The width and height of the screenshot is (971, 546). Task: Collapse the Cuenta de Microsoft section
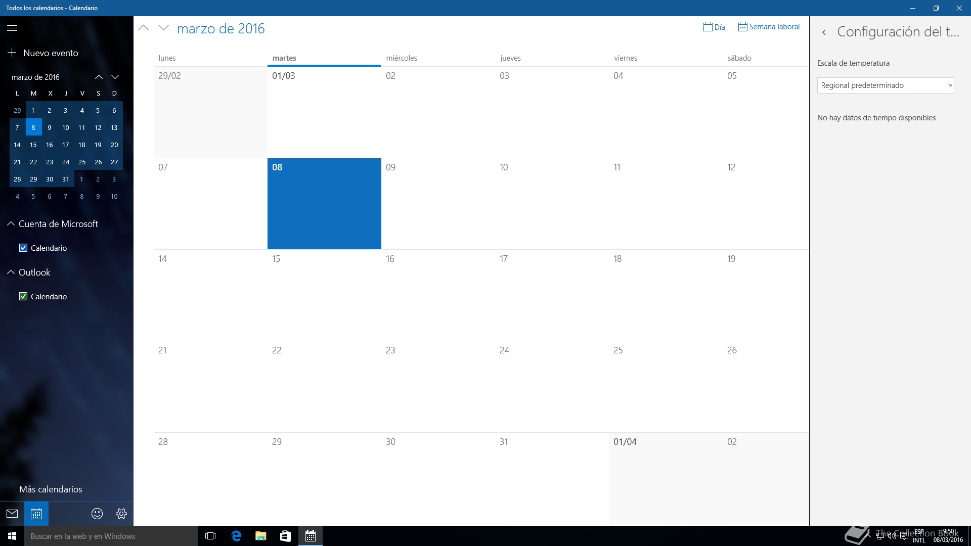[x=11, y=223]
